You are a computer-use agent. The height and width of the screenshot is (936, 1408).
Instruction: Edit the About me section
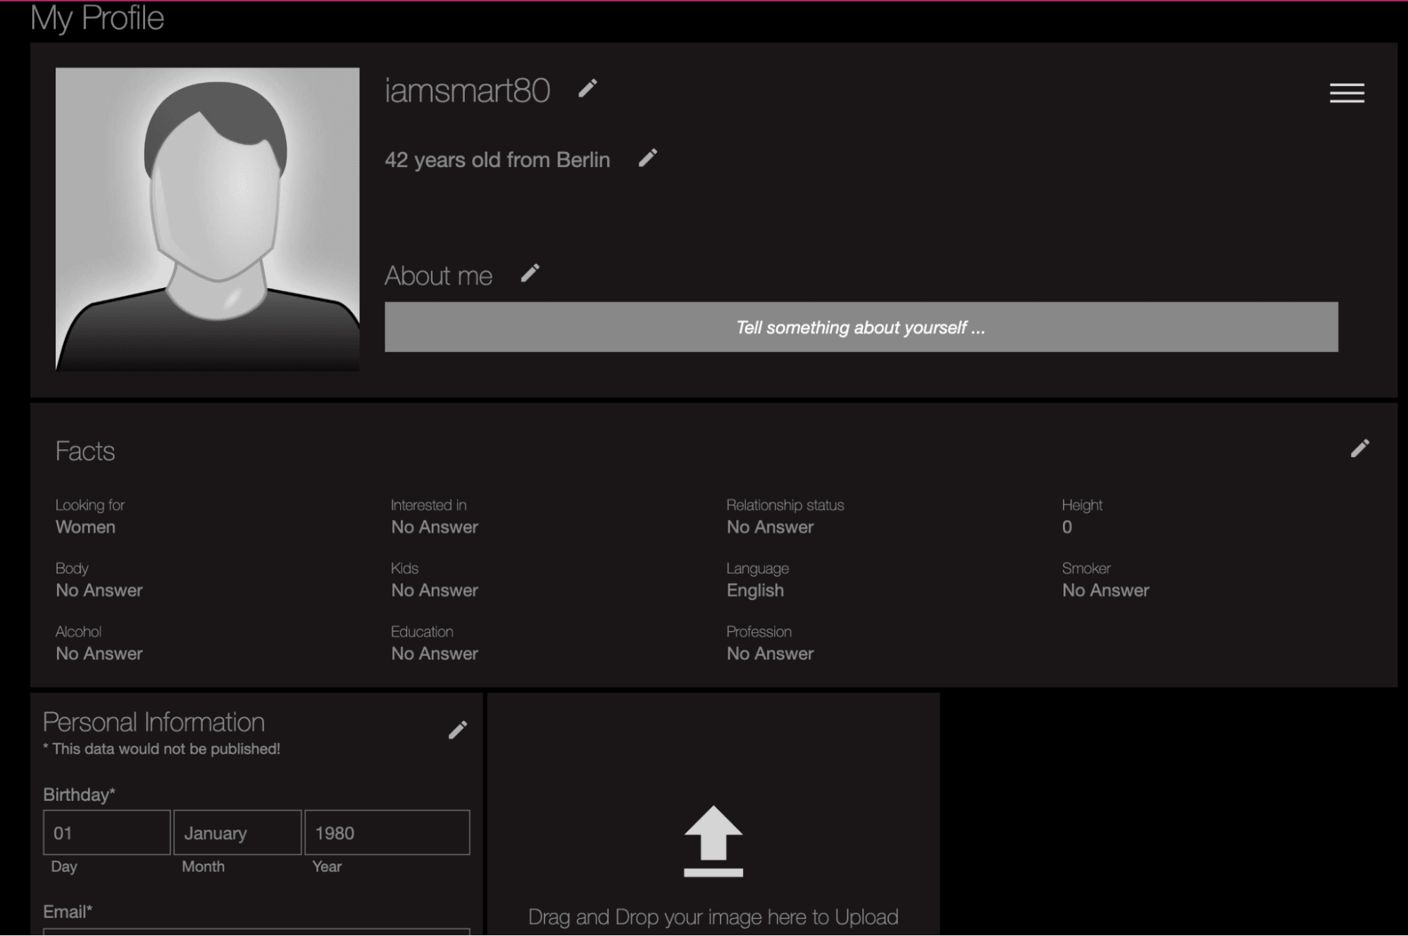click(x=530, y=274)
